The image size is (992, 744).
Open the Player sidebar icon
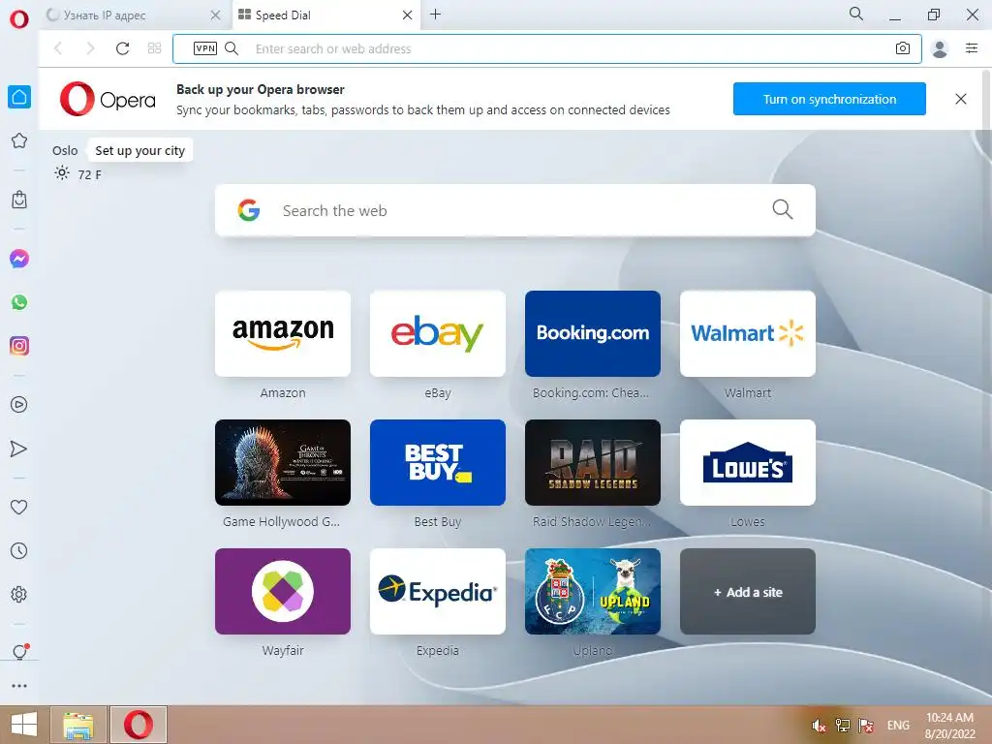19,405
